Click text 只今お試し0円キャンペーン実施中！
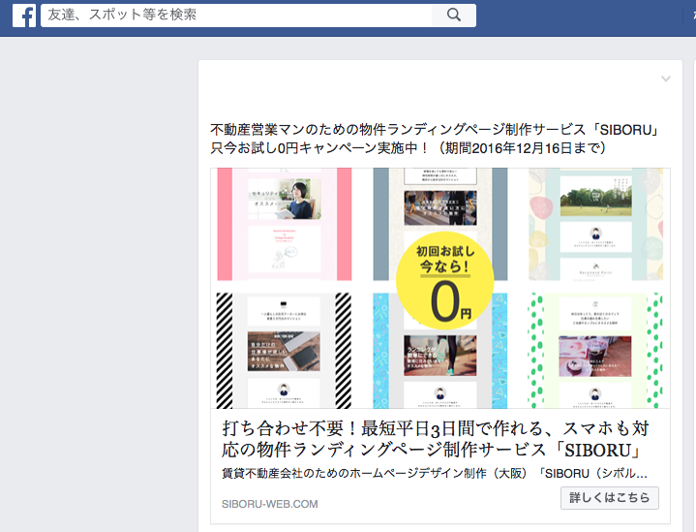This screenshot has width=696, height=532. click(x=319, y=148)
